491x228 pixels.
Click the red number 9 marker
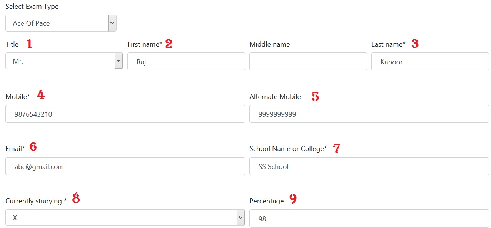coord(293,199)
